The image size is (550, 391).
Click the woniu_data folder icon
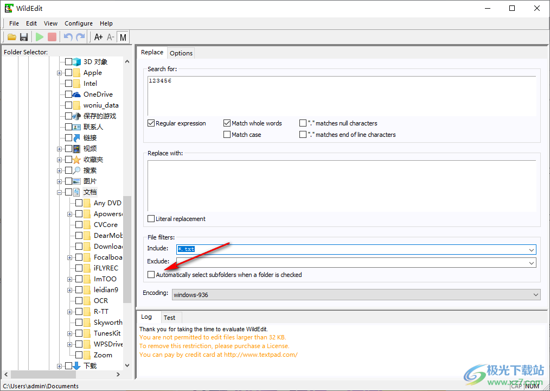(77, 105)
